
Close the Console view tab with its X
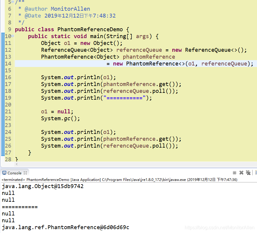point(25,173)
